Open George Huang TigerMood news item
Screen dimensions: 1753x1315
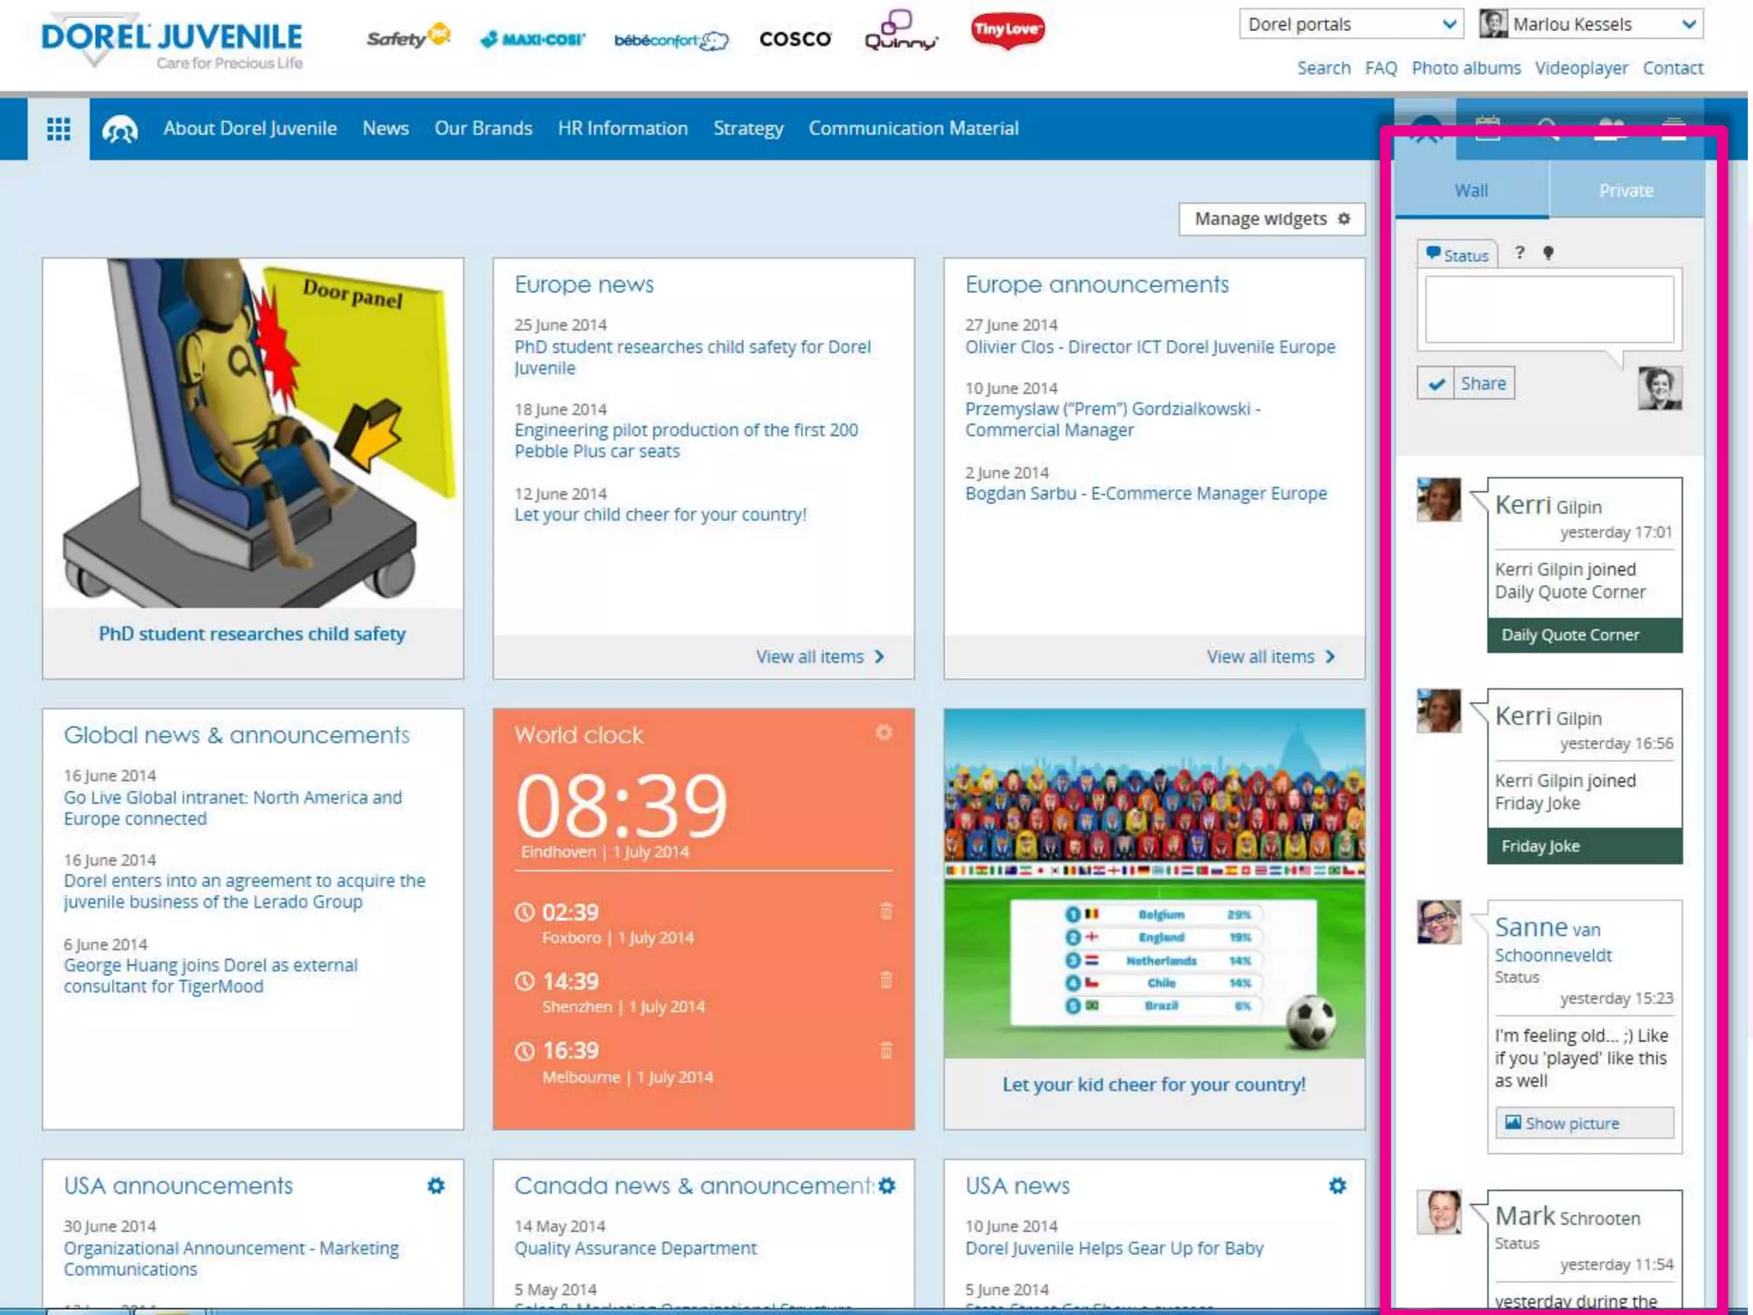point(211,975)
